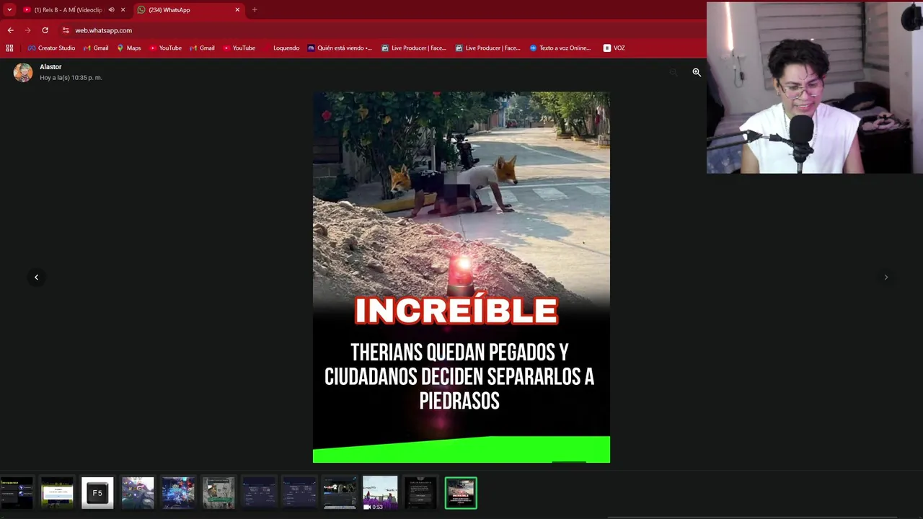Click the INCREÍBLE therians image in the viewer

461,278
